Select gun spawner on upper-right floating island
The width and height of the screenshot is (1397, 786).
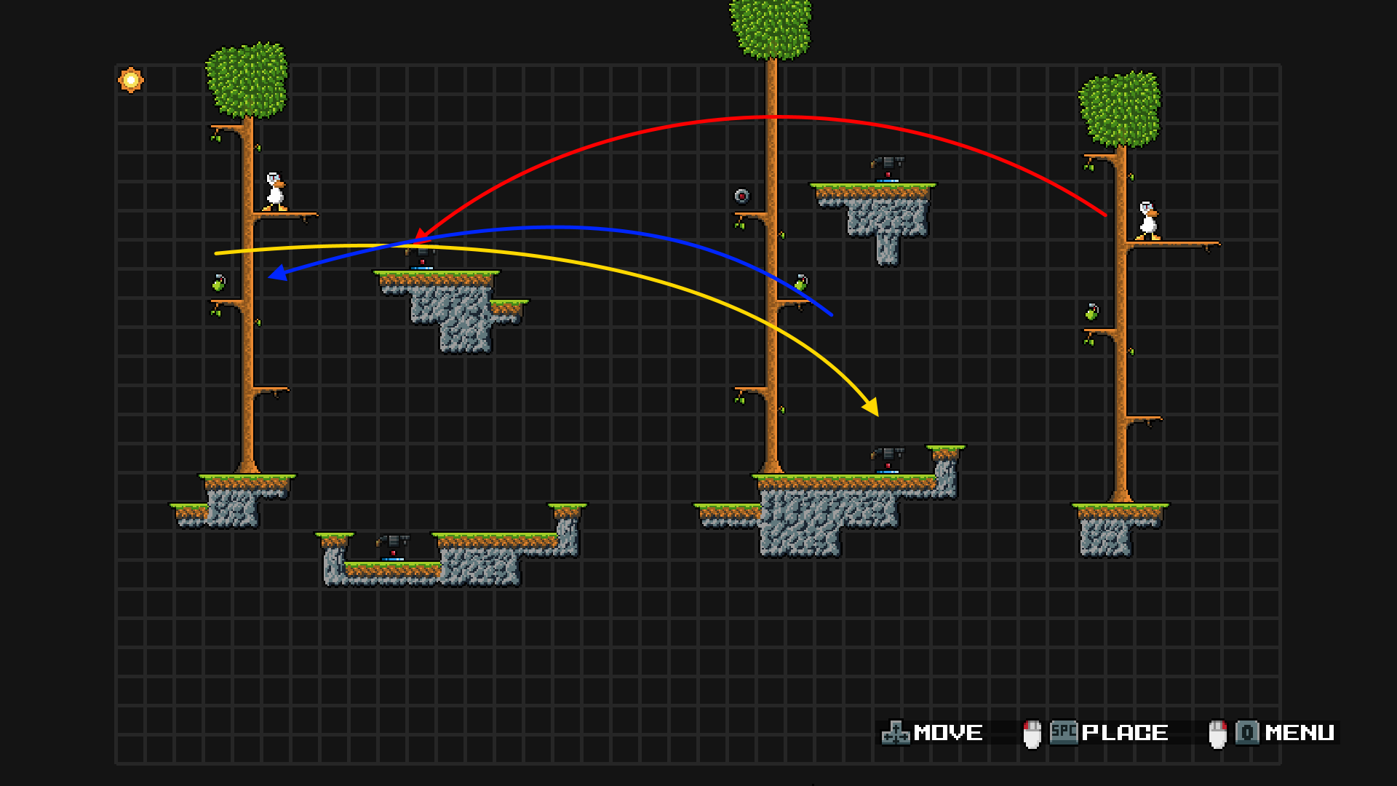point(888,169)
